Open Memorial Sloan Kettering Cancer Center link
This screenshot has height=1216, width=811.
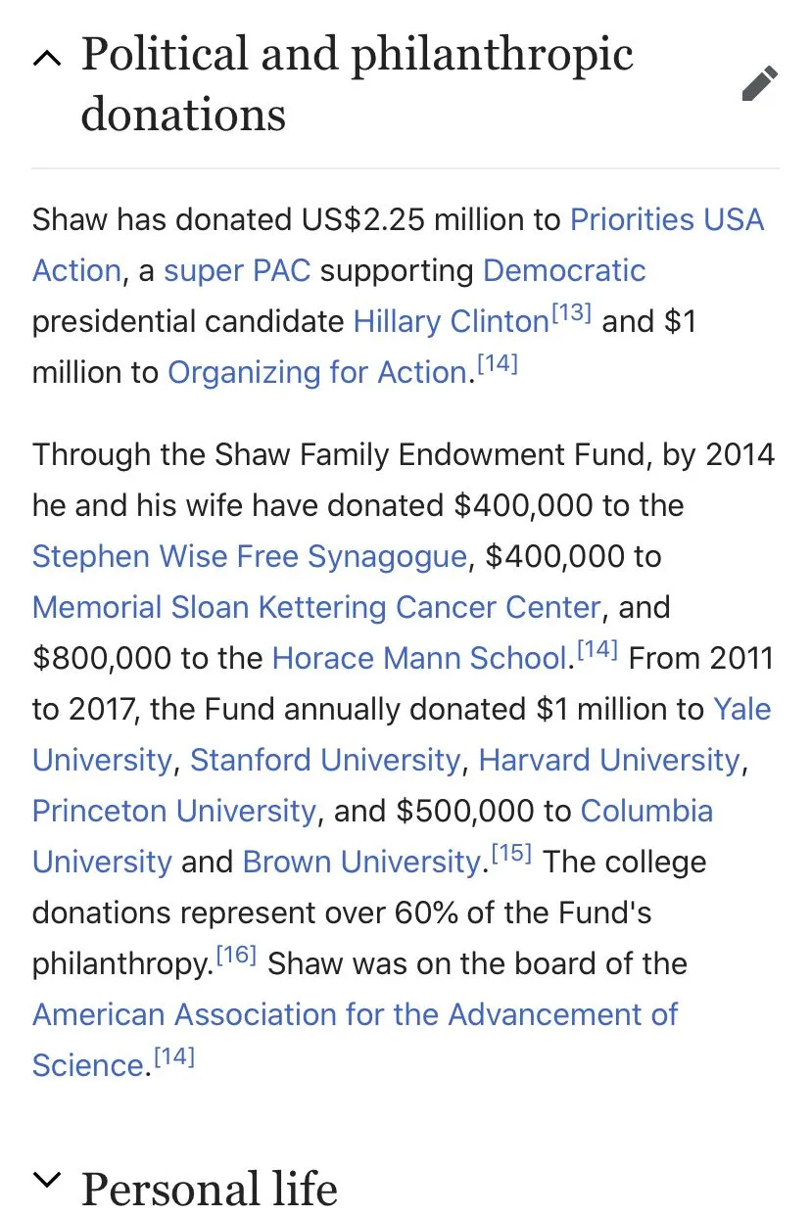(316, 607)
